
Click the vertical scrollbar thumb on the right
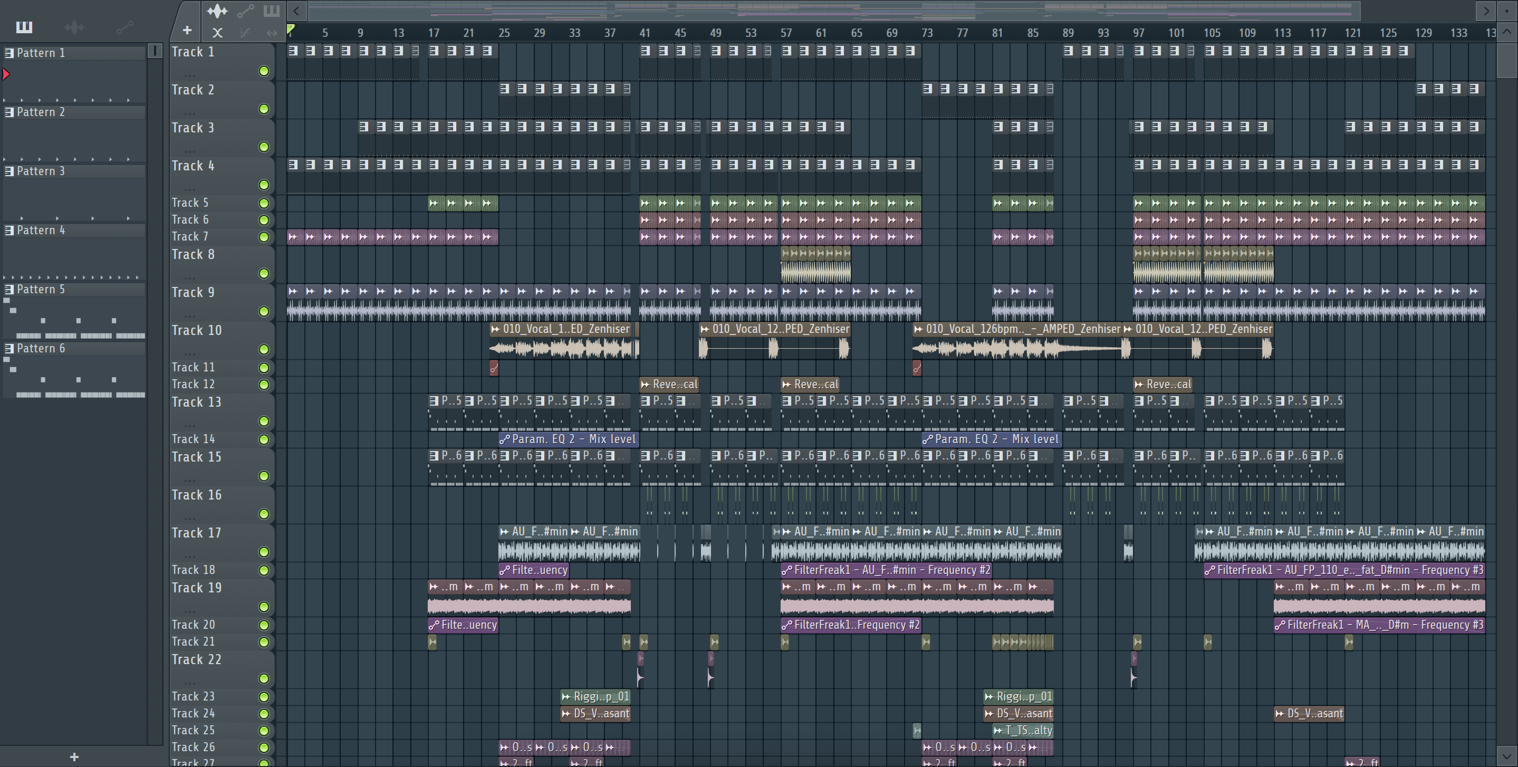pyautogui.click(x=1507, y=60)
